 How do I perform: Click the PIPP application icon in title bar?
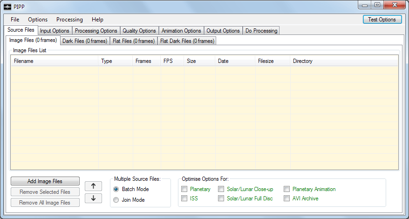point(7,7)
